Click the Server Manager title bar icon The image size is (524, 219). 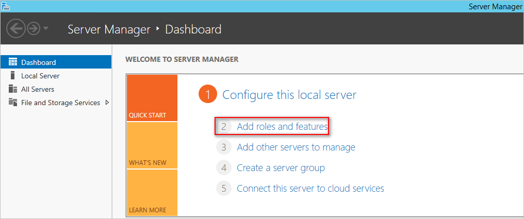tap(6, 6)
